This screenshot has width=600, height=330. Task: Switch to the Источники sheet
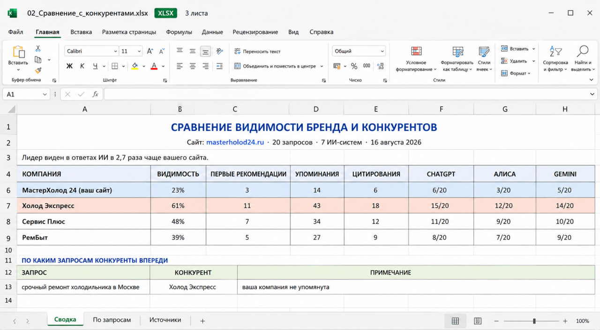point(165,320)
